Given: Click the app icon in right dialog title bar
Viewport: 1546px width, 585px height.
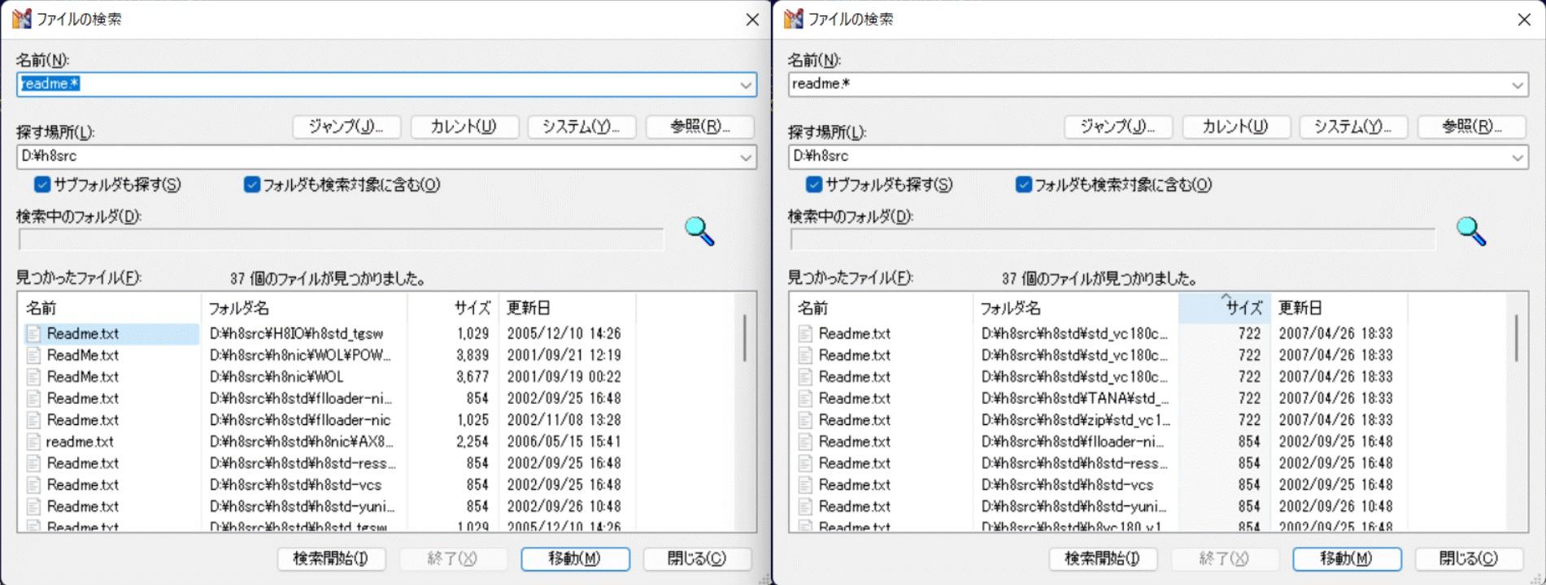Looking at the screenshot, I should (794, 19).
